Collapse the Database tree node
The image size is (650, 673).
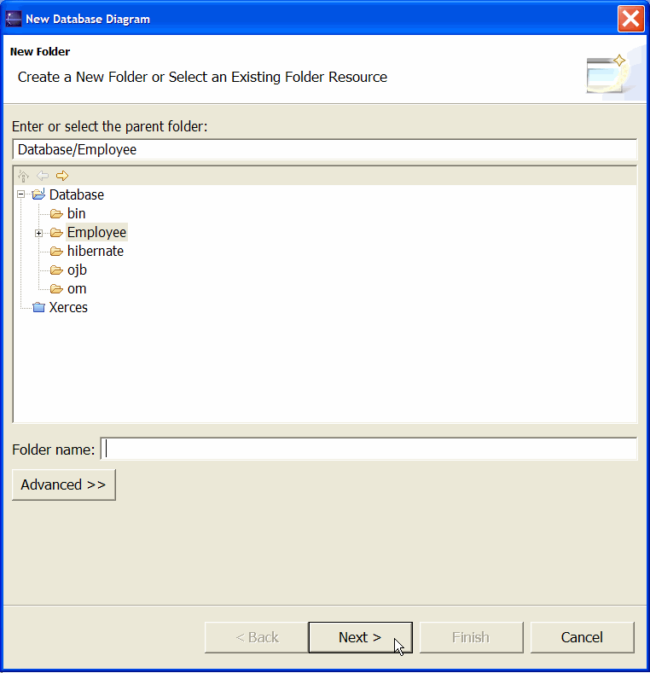pos(20,194)
